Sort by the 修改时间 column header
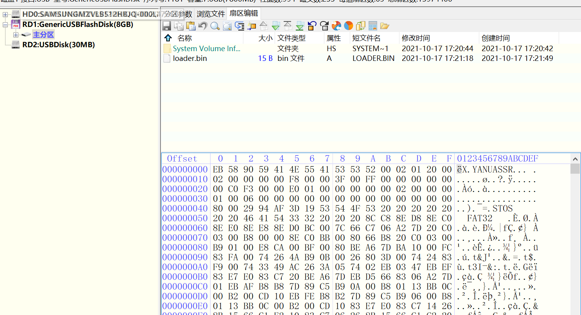Viewport: 581px width, 315px height. 416,38
